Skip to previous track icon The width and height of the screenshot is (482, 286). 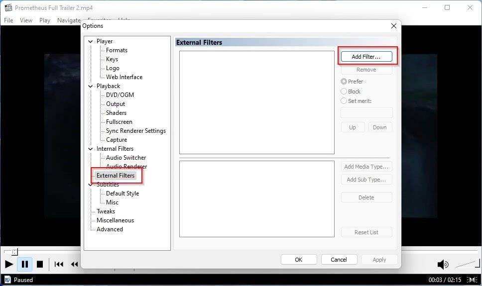coord(59,264)
